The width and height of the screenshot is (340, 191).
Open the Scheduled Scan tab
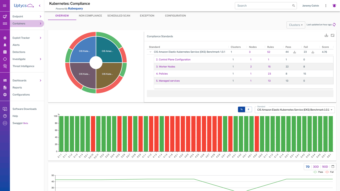[119, 16]
